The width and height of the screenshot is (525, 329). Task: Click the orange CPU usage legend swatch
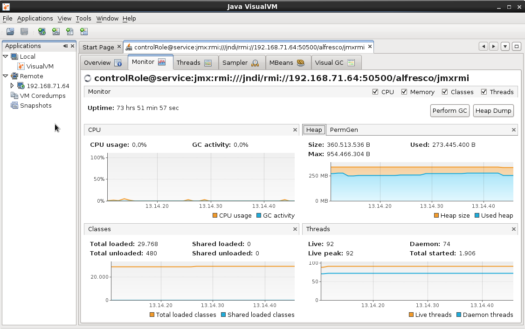click(x=215, y=216)
